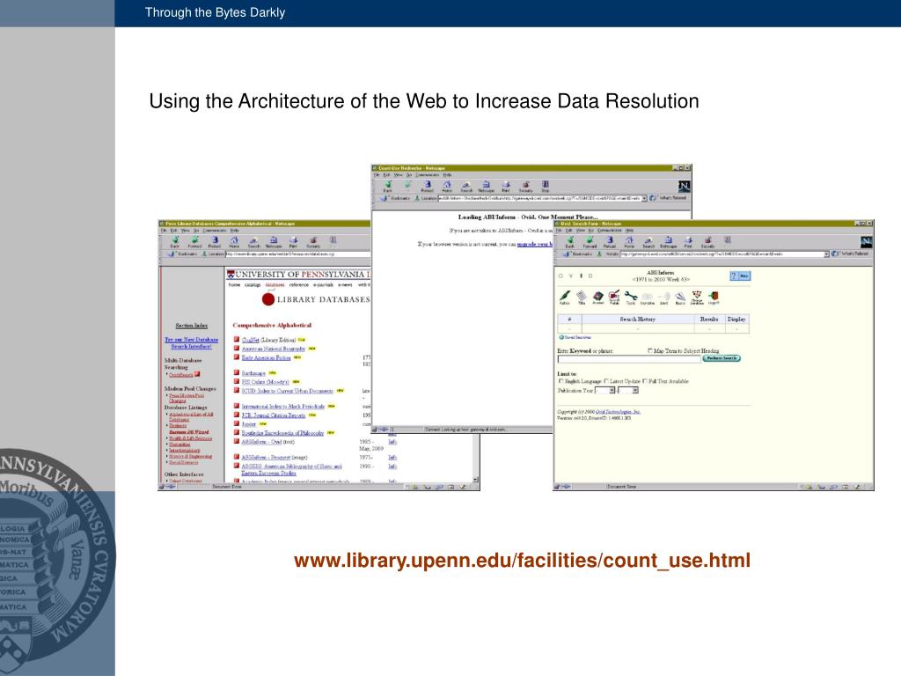Open Ovid Help question mark button
The height and width of the screenshot is (676, 901).
739,276
